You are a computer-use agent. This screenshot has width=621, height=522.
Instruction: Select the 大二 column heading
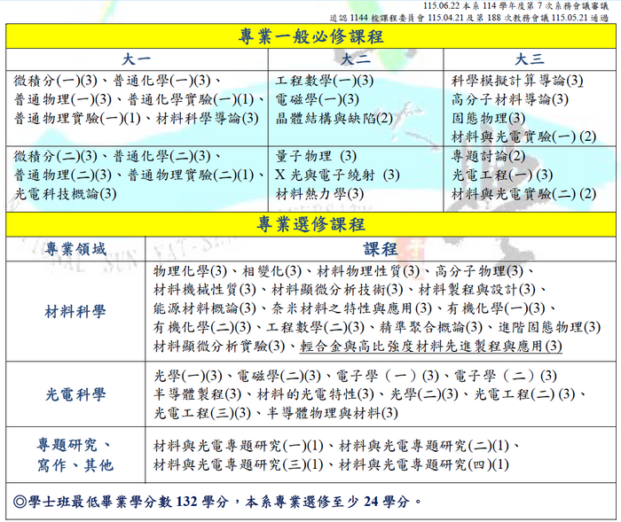355,59
